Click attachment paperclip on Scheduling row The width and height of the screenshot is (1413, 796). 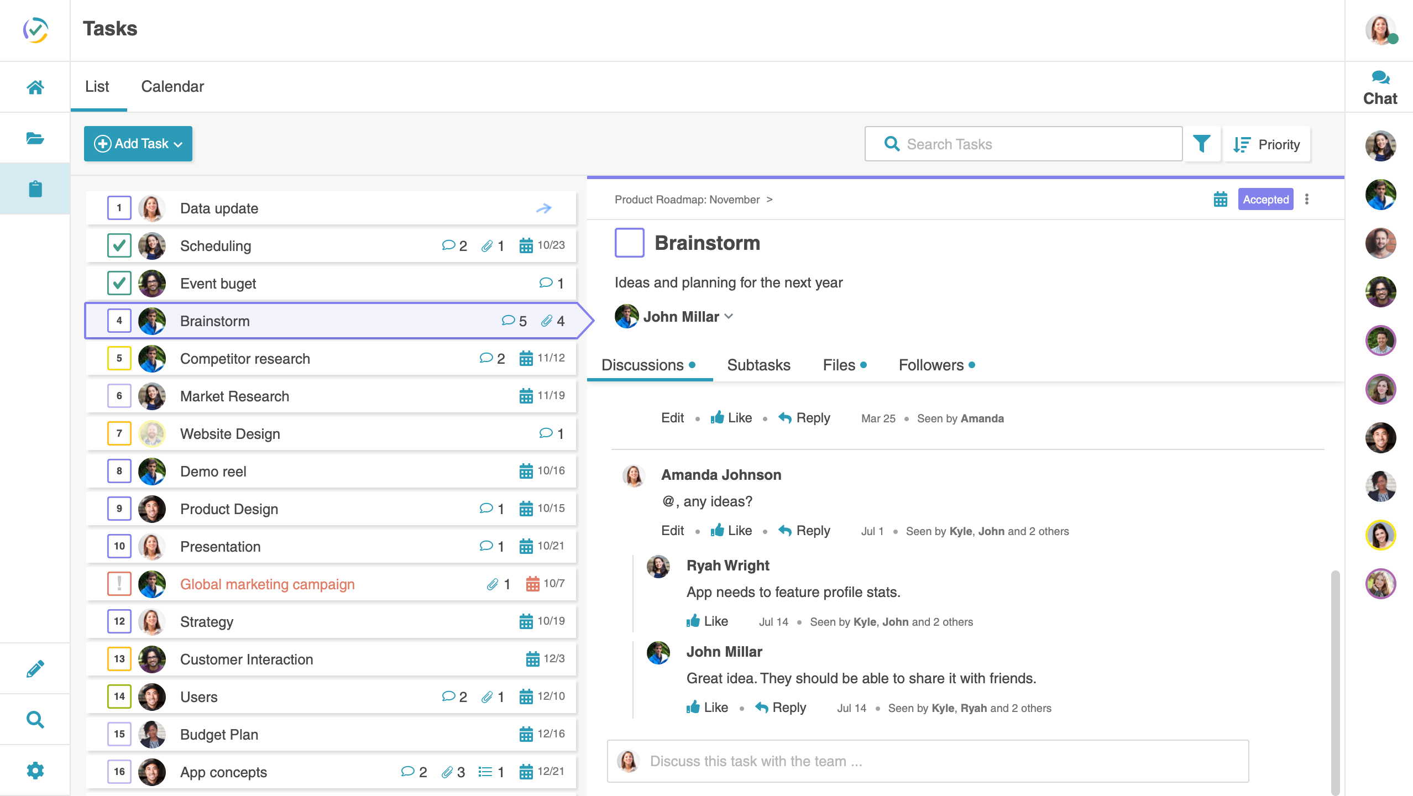click(x=486, y=246)
